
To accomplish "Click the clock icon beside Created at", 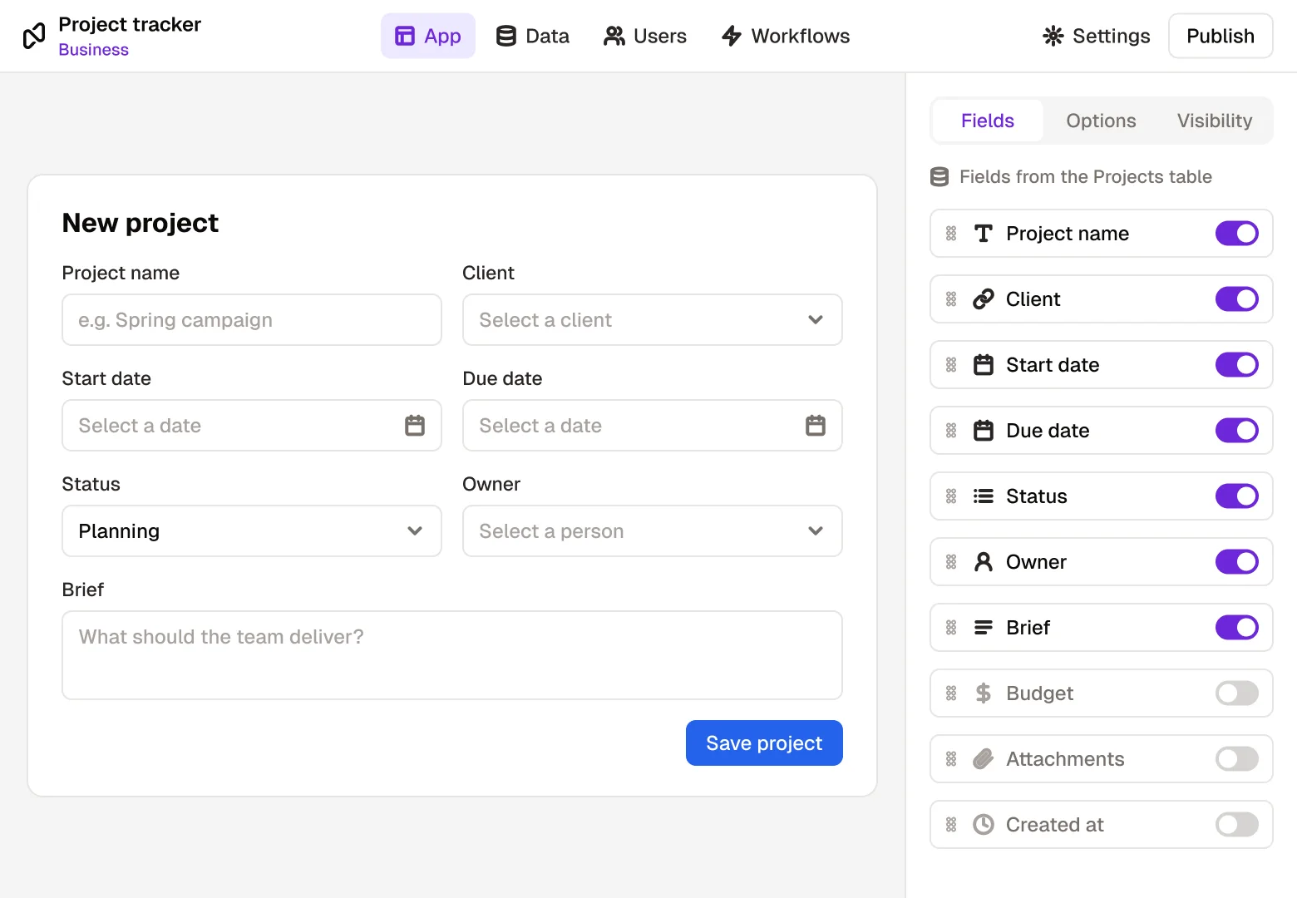I will [x=984, y=825].
